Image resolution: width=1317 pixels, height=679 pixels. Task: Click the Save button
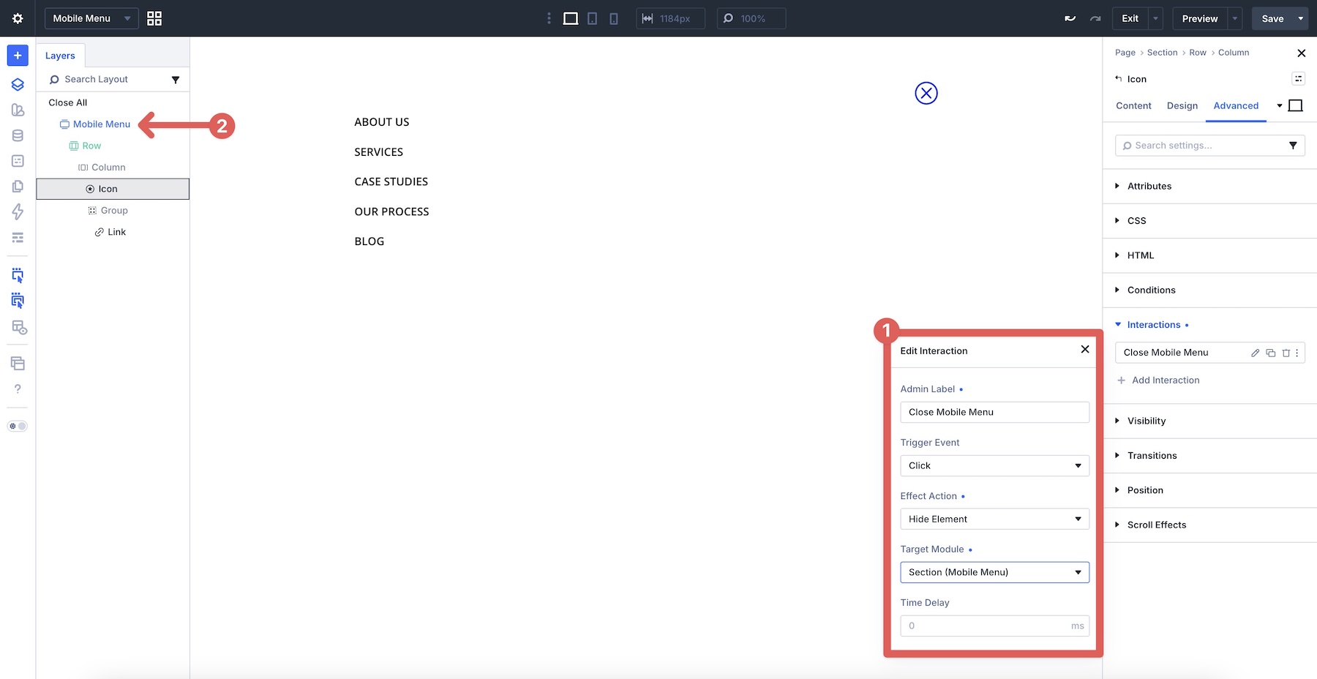[x=1272, y=18]
